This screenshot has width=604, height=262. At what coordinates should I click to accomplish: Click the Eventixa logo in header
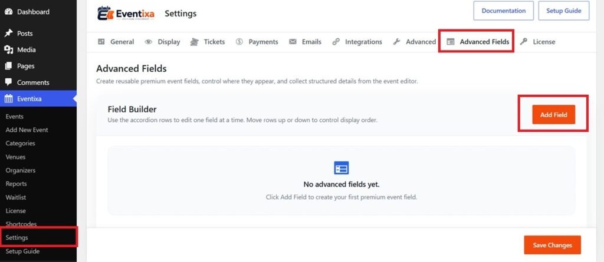(126, 14)
